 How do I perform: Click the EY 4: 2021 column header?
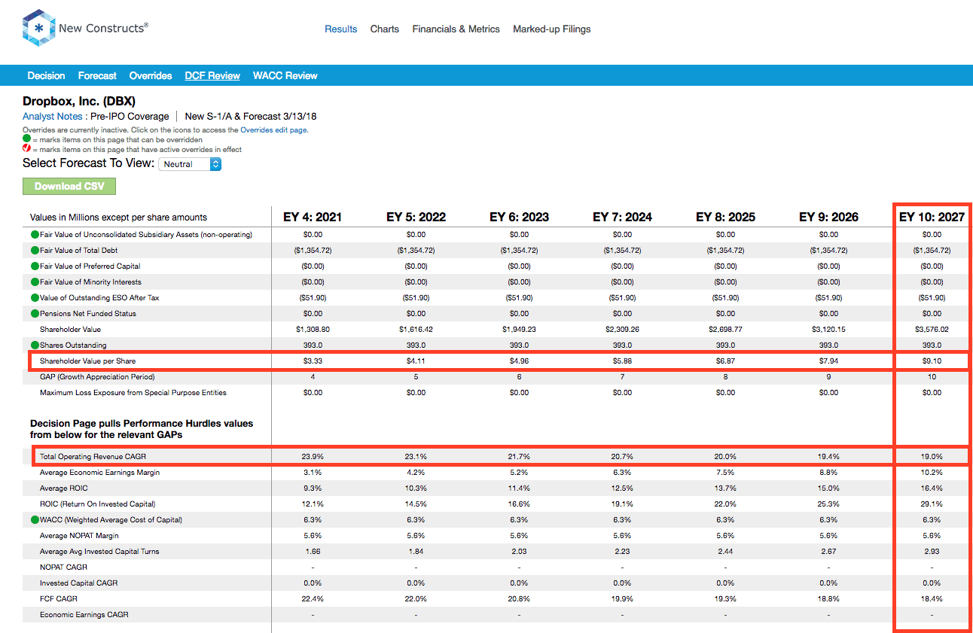click(313, 217)
